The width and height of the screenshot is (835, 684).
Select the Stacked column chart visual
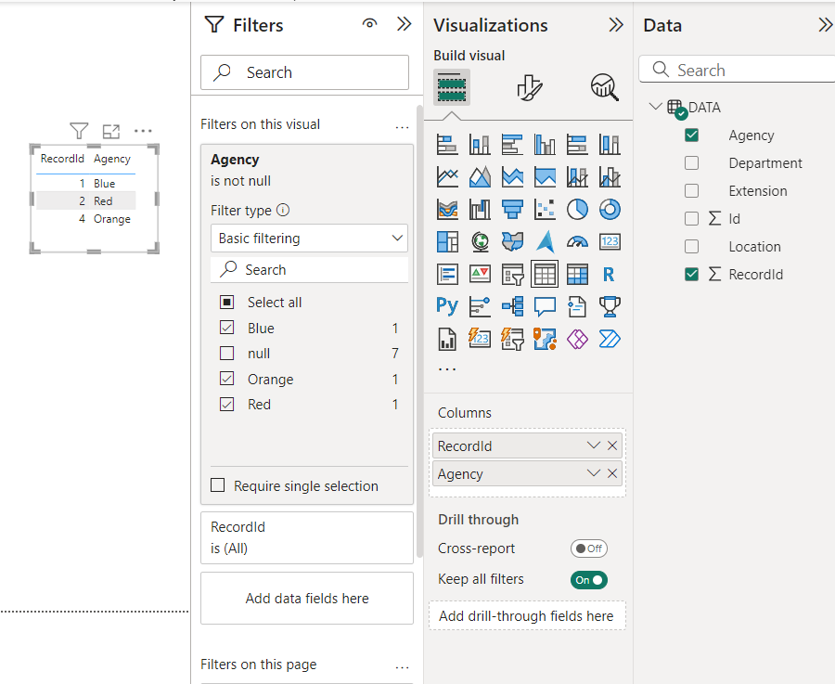[x=480, y=145]
